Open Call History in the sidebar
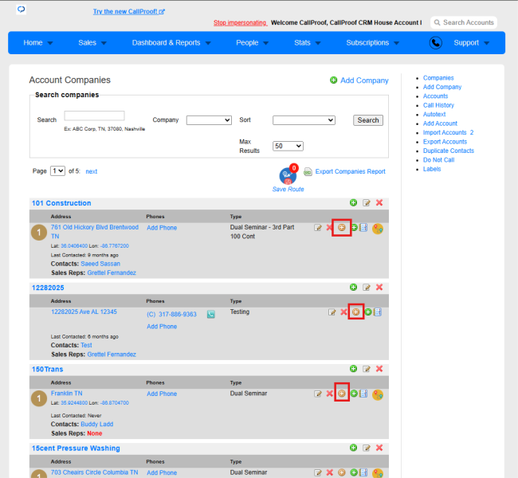The image size is (518, 478). 438,105
